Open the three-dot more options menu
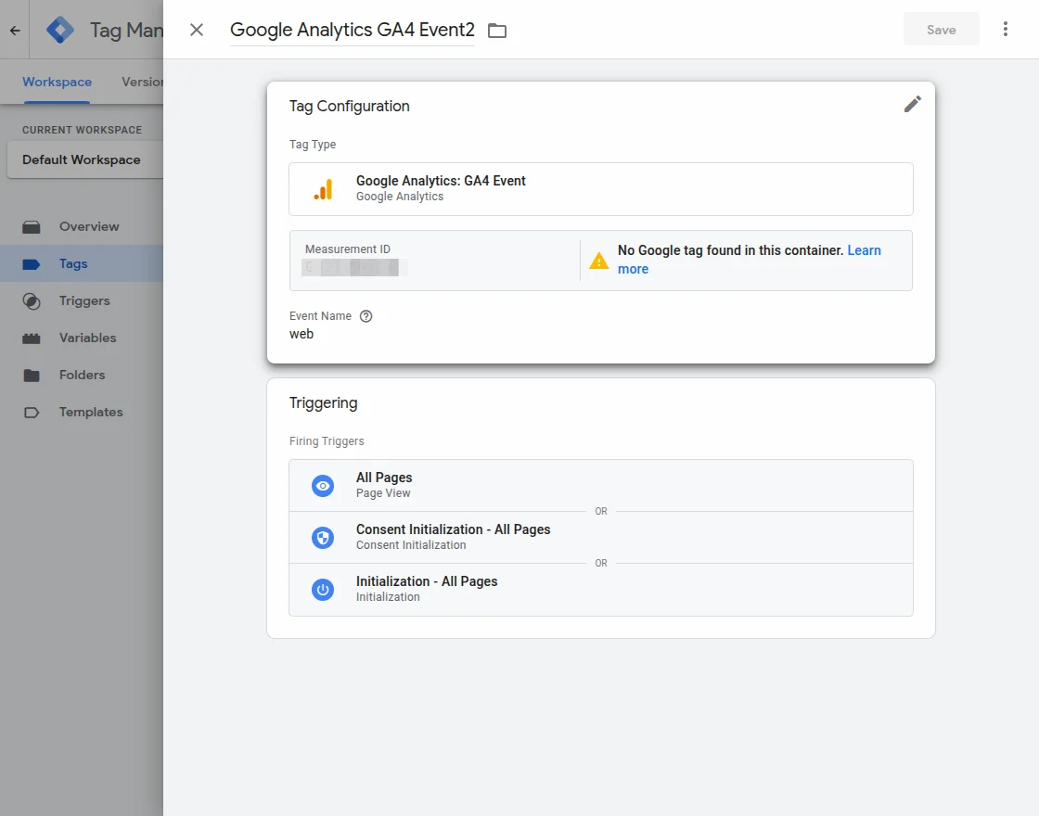 click(1006, 30)
